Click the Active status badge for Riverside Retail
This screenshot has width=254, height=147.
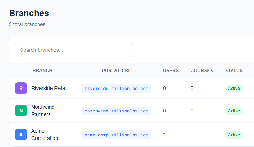(x=234, y=89)
